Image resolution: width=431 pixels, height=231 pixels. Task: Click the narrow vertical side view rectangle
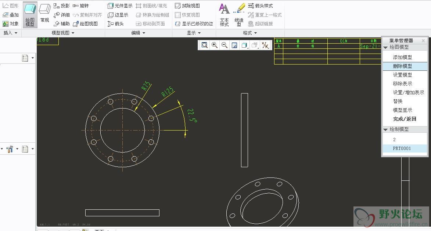(244, 130)
